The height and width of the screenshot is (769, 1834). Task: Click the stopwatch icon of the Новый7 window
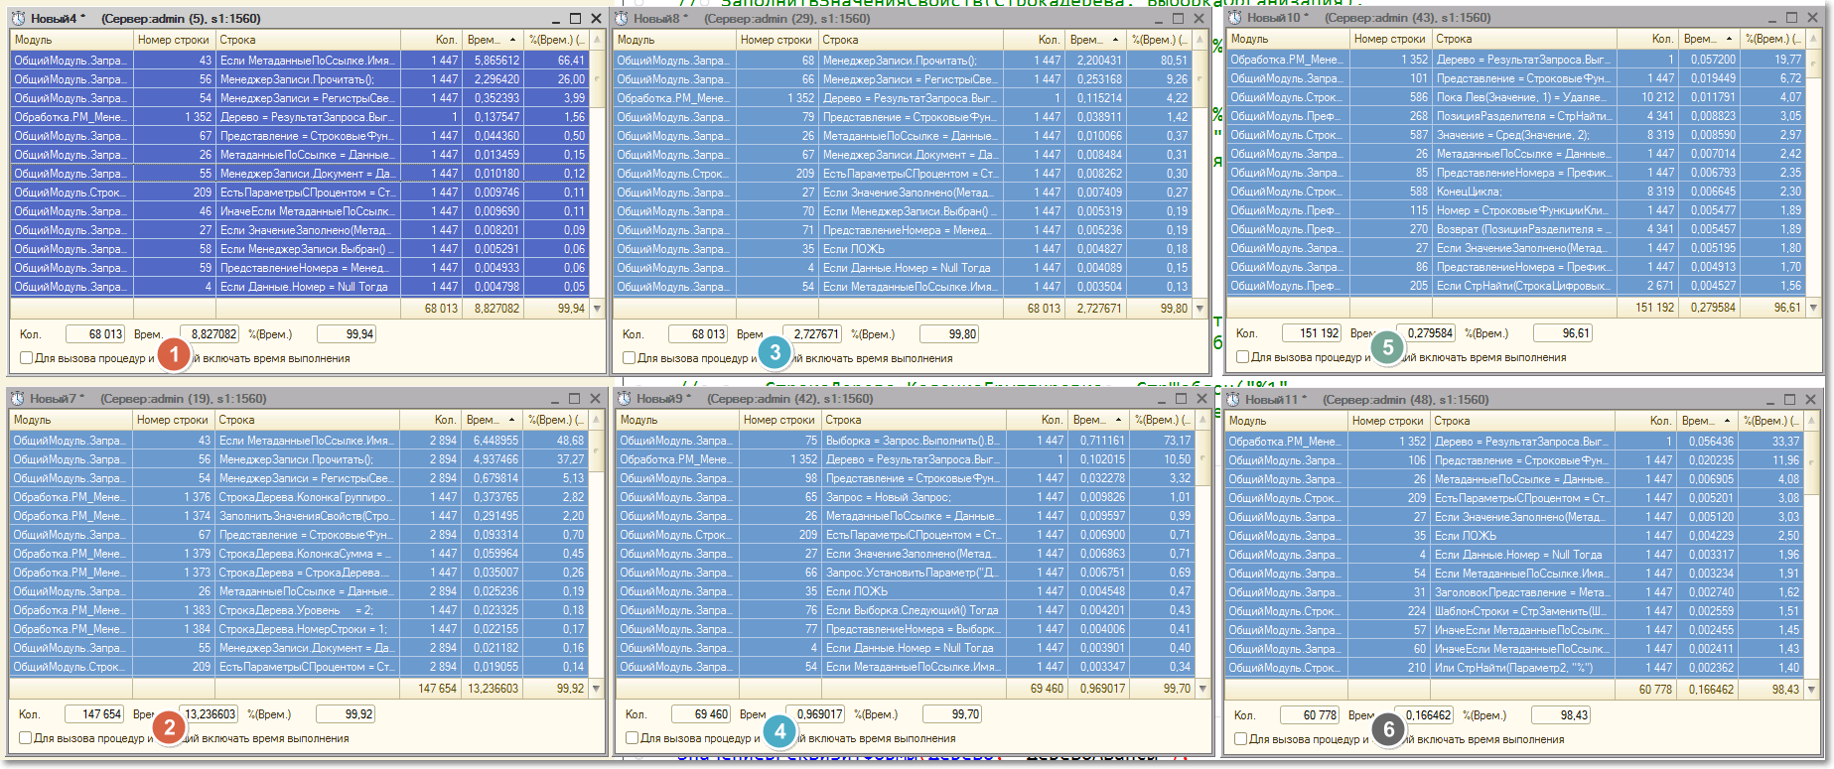point(17,398)
